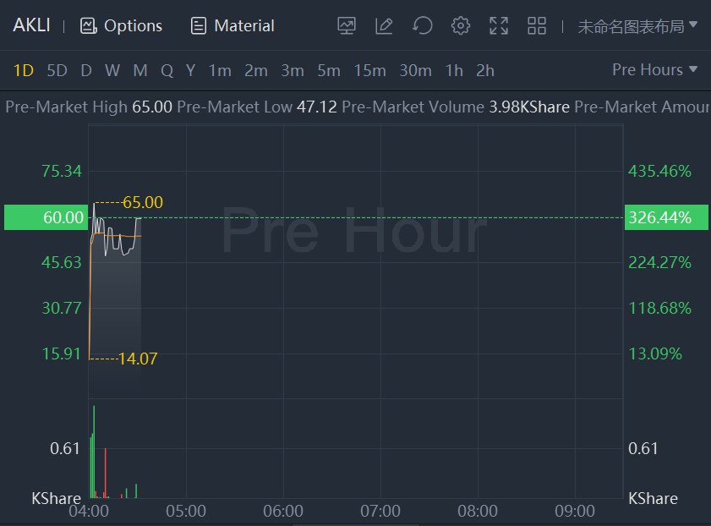Expand chart to fullscreen
This screenshot has width=711, height=526.
(x=499, y=25)
